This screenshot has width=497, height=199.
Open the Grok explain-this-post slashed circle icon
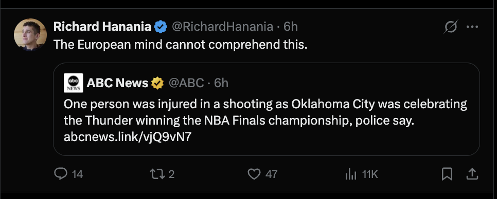point(450,27)
